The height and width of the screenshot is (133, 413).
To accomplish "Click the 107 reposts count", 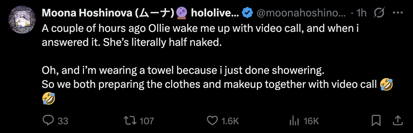I will (x=146, y=121).
